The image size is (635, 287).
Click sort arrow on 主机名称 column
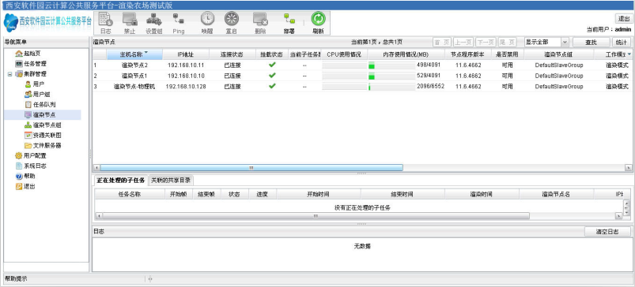tap(146, 53)
